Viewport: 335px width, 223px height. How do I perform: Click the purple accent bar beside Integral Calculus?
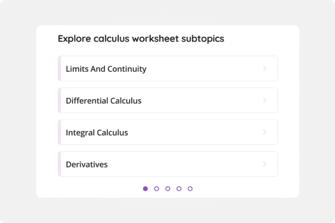59,133
